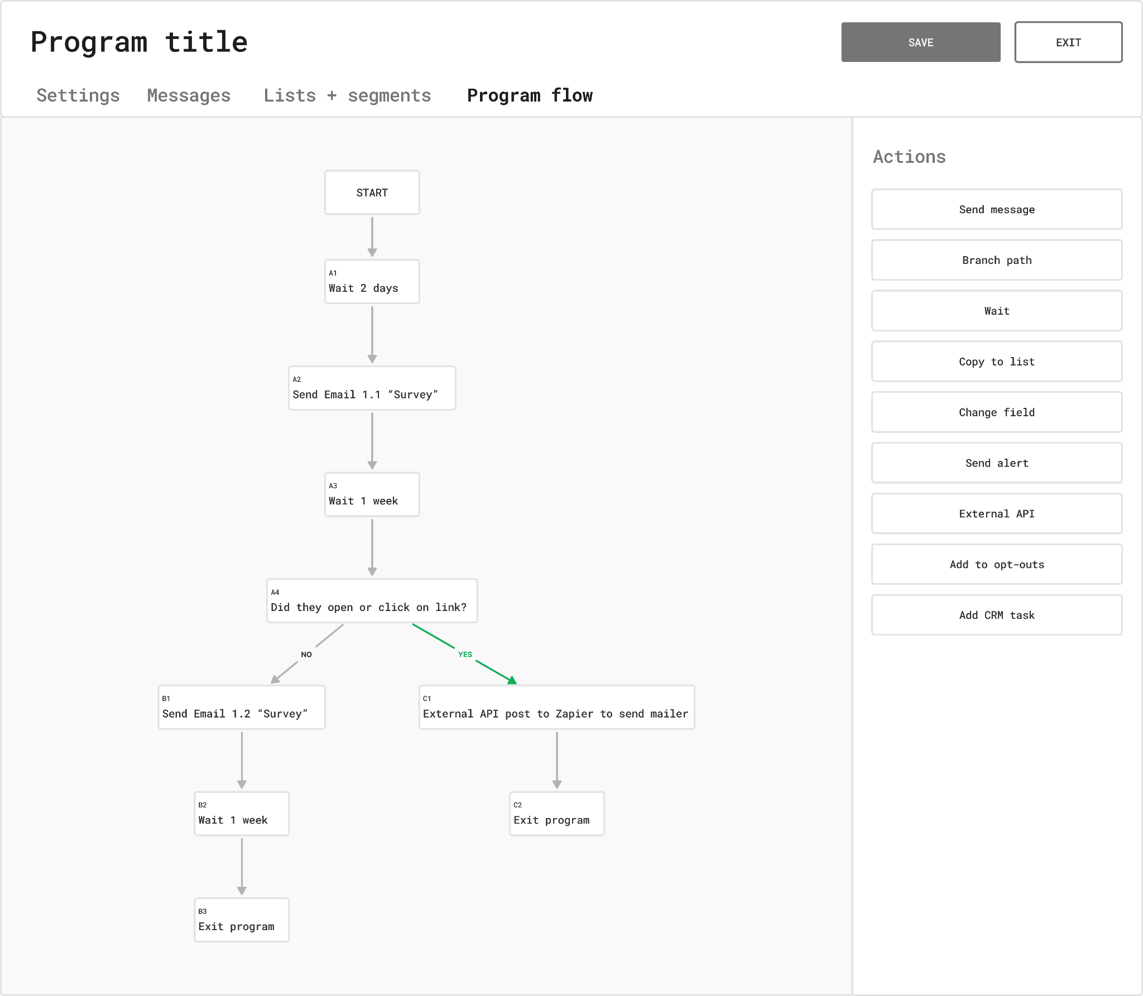This screenshot has width=1143, height=996.
Task: Open the Messages tab
Action: click(x=189, y=95)
